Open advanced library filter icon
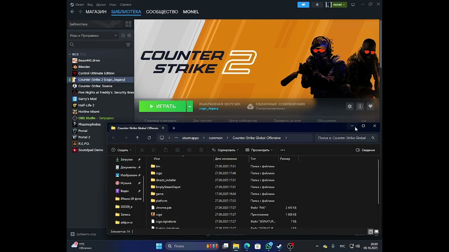 (128, 45)
